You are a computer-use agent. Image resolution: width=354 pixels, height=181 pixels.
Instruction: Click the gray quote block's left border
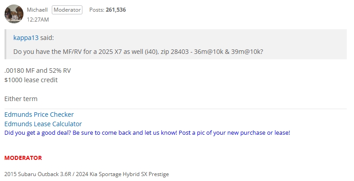click(5, 44)
